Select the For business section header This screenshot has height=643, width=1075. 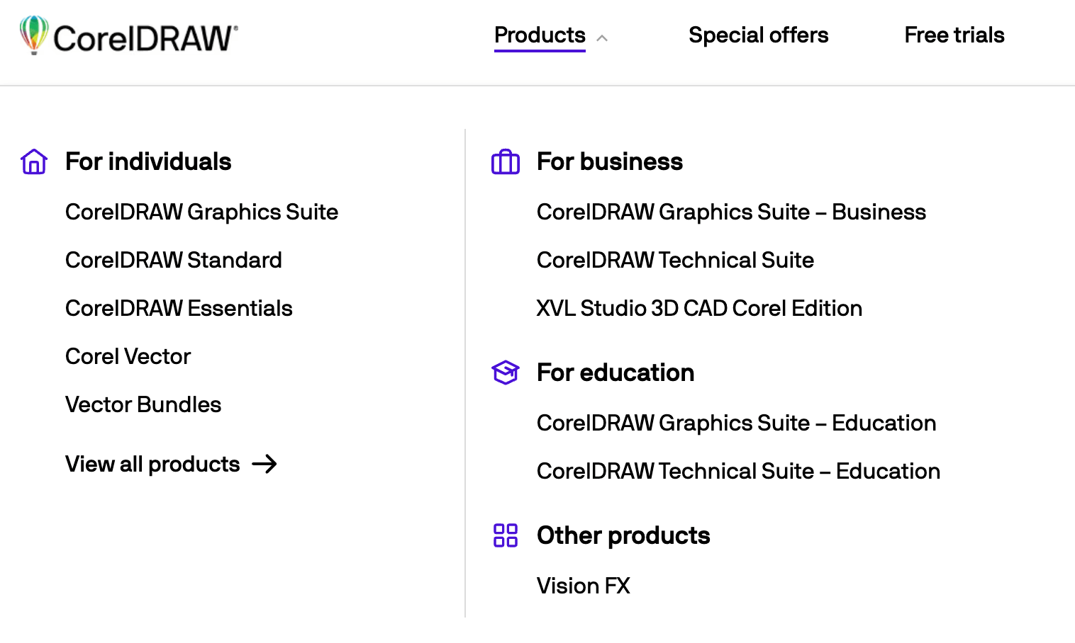609,161
